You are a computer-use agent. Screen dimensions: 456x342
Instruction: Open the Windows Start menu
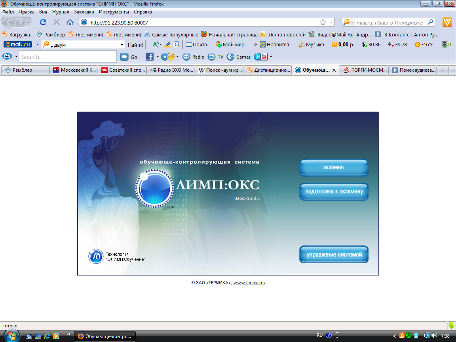pos(12,335)
